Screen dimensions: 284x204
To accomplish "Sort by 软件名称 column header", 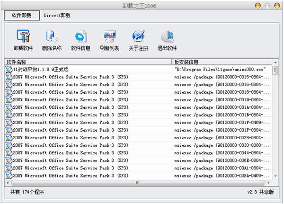I will [x=88, y=62].
